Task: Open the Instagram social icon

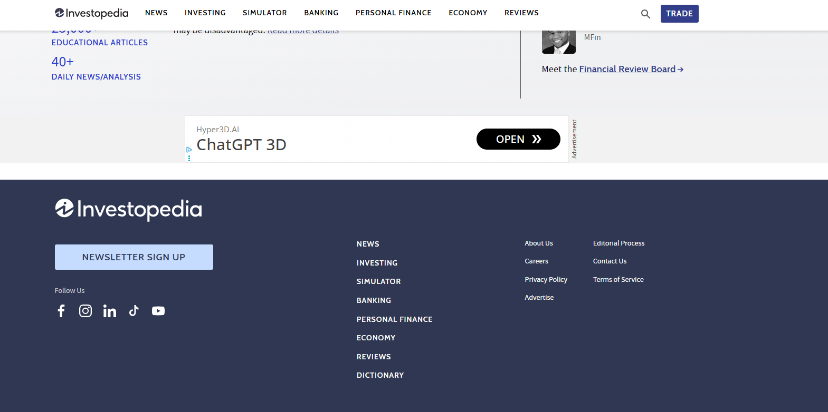Action: 85,311
